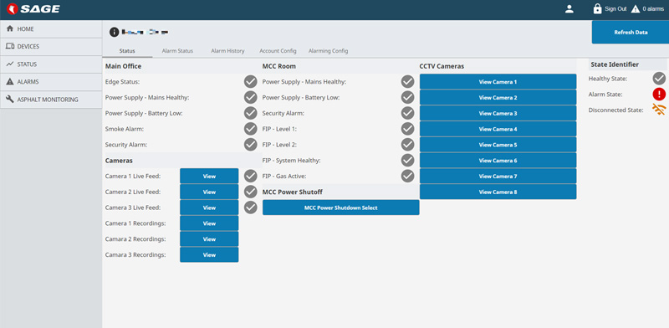The width and height of the screenshot is (669, 328).
Task: Click the Sign Out lock icon
Action: [597, 9]
